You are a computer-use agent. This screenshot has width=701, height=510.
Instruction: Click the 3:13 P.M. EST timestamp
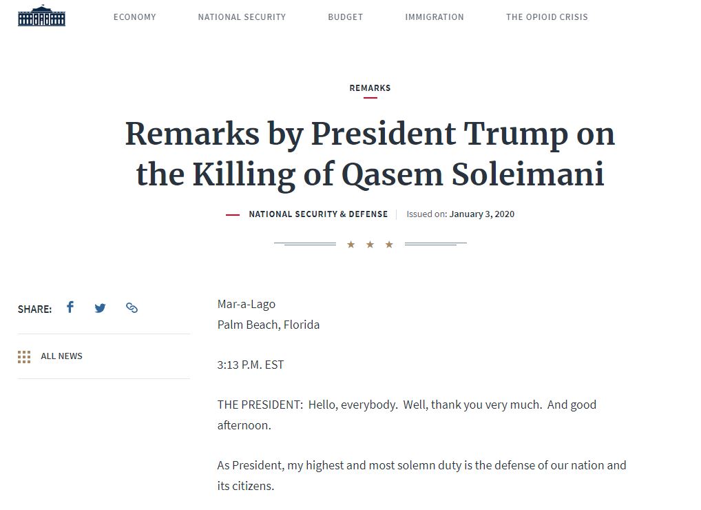tap(251, 365)
